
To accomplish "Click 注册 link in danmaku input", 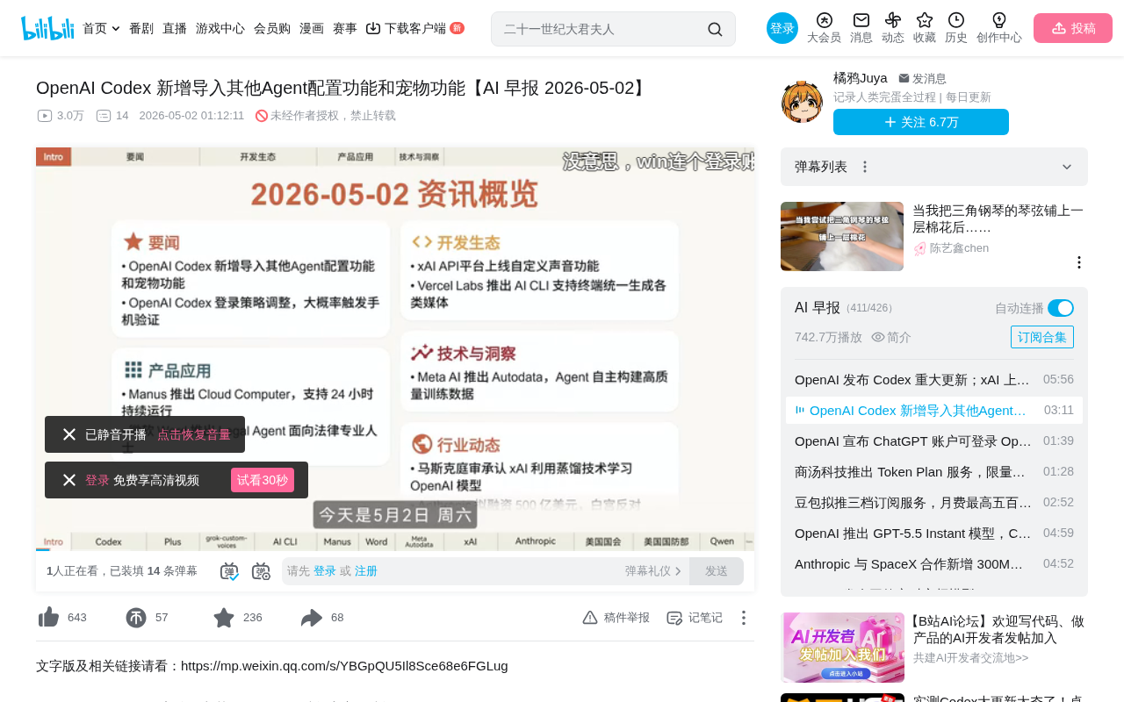I will [x=366, y=571].
